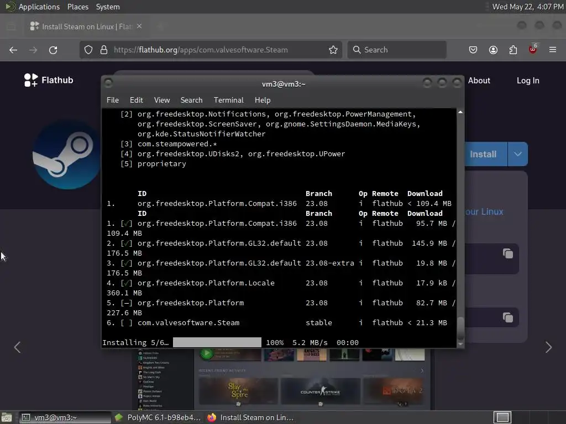The width and height of the screenshot is (566, 424).
Task: Click the installation progress bar in the terminal
Action: point(217,342)
